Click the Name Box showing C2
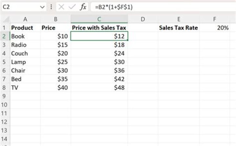Image resolution: width=236 pixels, height=146 pixels. 20,7
